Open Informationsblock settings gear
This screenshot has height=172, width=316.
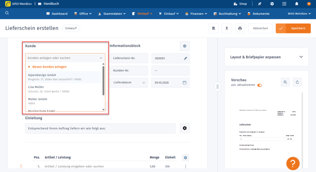click(184, 46)
